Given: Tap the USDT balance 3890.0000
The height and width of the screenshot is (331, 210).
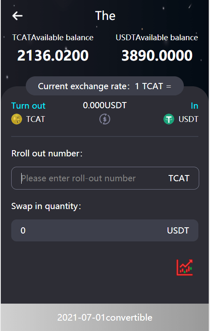Looking at the screenshot, I should coord(157,56).
